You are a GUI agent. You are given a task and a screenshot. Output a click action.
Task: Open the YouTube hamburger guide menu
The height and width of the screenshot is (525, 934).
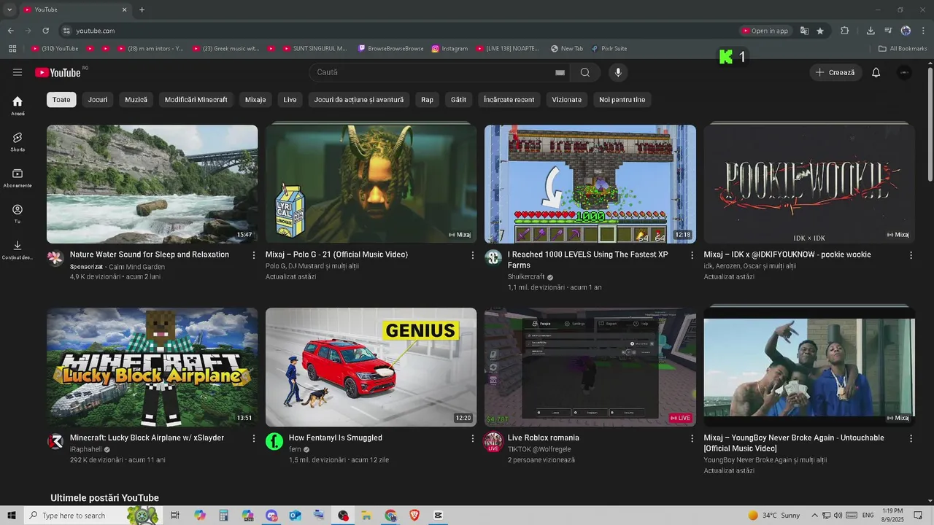click(x=18, y=72)
